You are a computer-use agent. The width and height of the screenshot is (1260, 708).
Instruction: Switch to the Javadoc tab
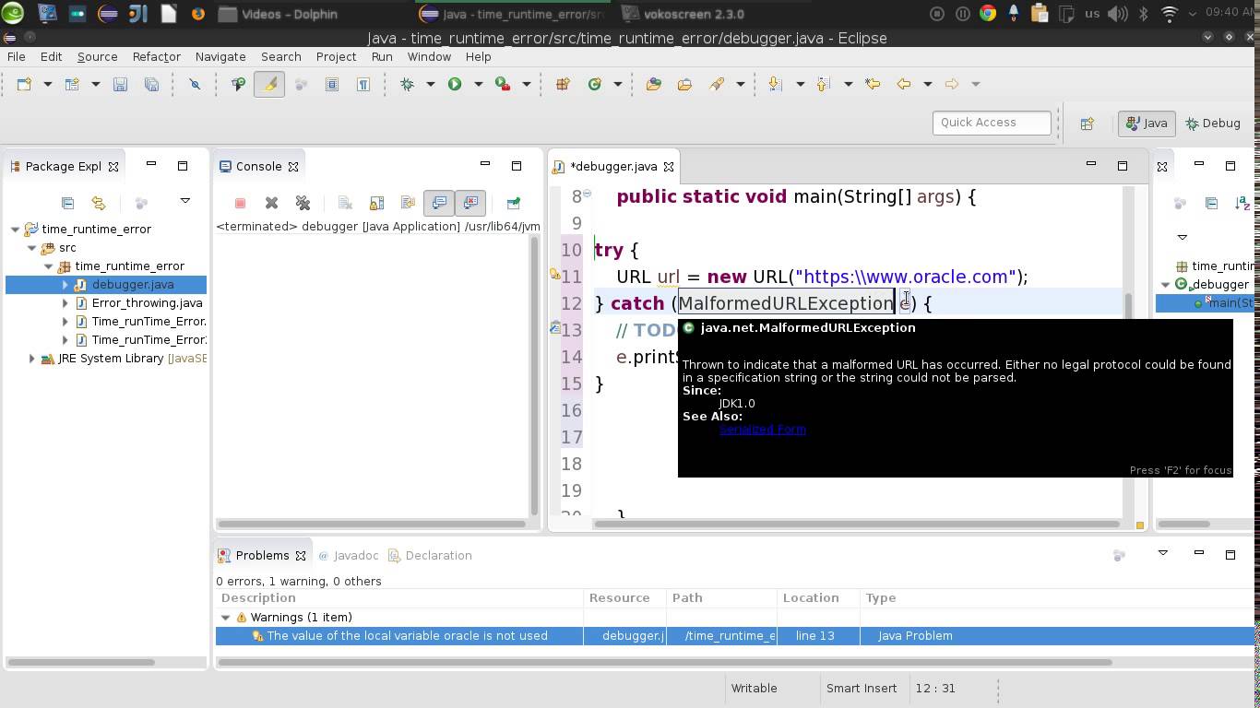349,556
